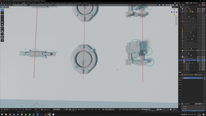Toggle exclude checkbox for CAMERAS collection
The image size is (206, 116).
click(x=198, y=10)
